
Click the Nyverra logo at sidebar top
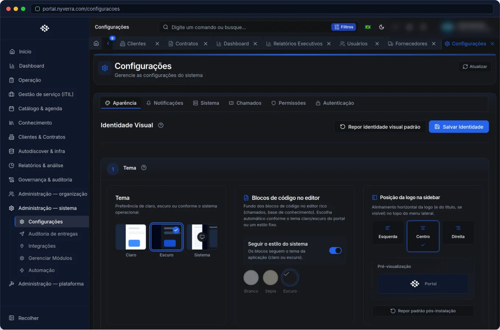[x=45, y=28]
